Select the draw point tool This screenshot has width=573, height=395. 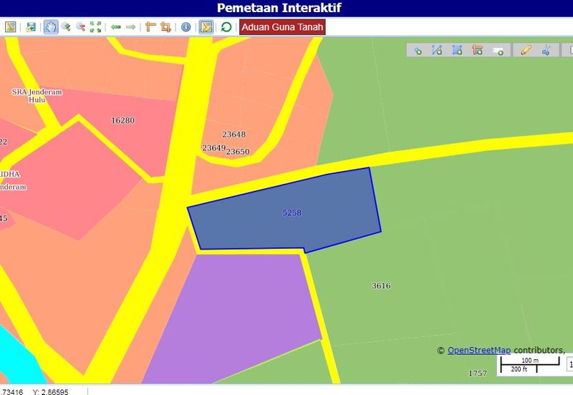point(417,50)
